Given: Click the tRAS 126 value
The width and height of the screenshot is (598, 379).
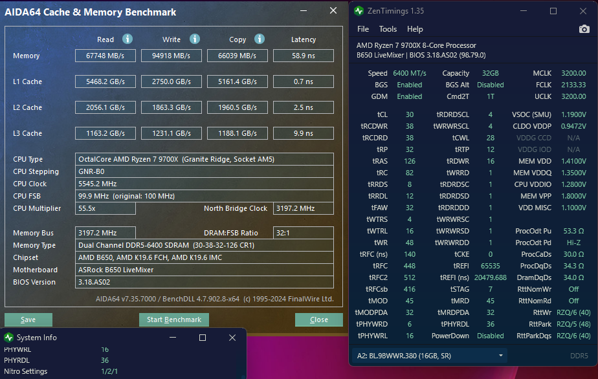Looking at the screenshot, I should tap(410, 161).
